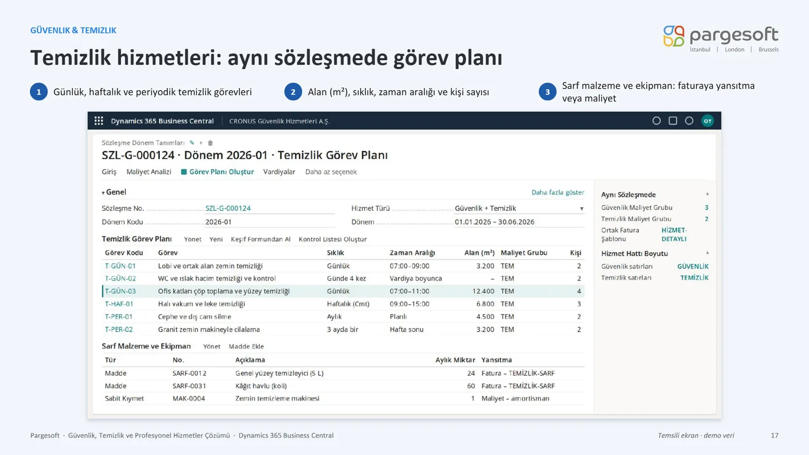Open the Hizmet Türü dropdown
This screenshot has width=809, height=455.
coord(582,209)
